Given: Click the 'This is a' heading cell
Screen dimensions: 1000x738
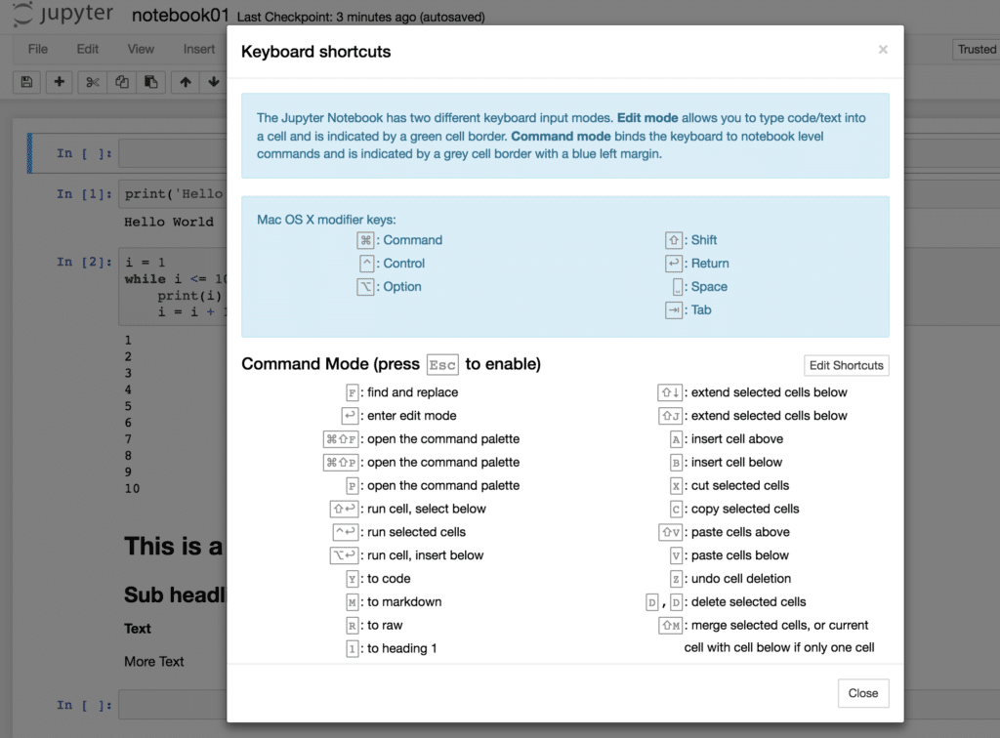Looking at the screenshot, I should pyautogui.click(x=174, y=546).
